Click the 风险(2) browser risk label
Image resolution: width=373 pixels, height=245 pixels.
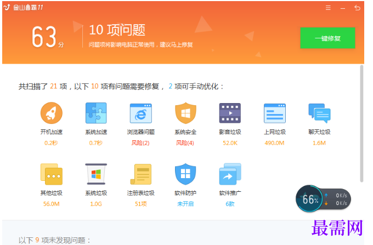tap(140, 143)
